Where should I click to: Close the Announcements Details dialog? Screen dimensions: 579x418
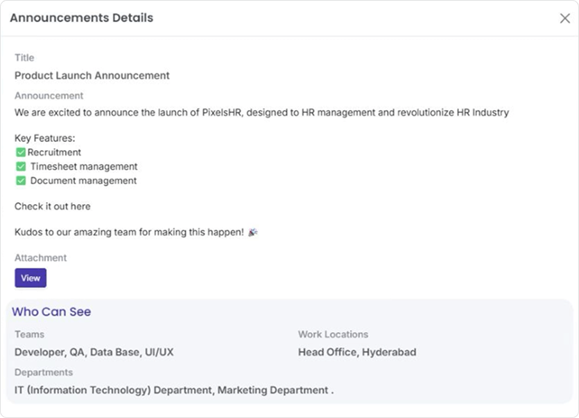click(x=564, y=19)
